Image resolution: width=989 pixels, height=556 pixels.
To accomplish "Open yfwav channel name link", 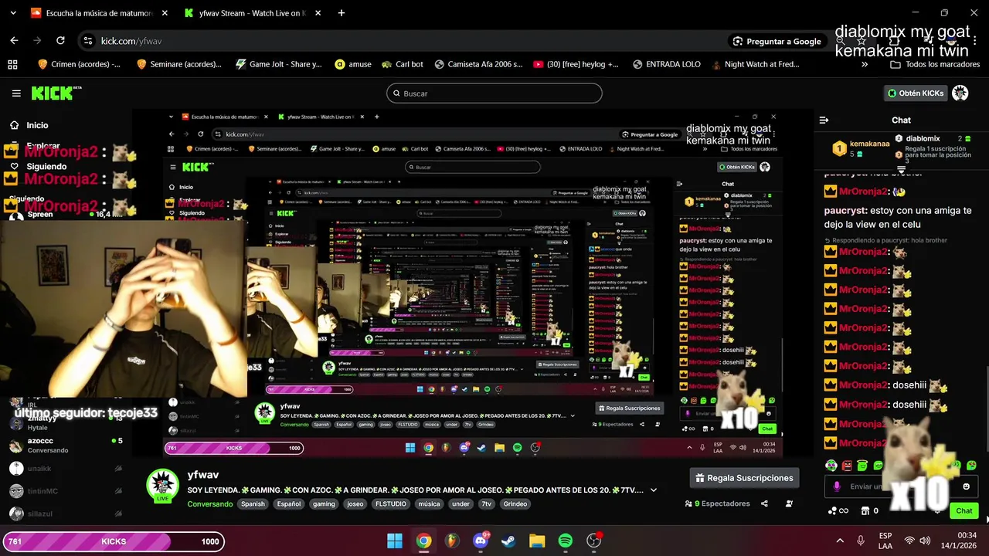I will pyautogui.click(x=203, y=475).
